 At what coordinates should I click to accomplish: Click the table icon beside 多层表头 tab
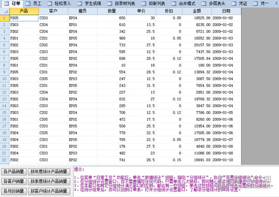pos(204,4)
